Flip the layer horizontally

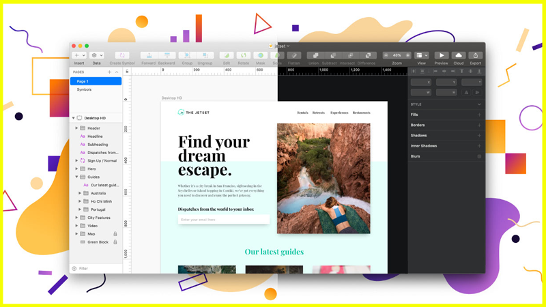click(466, 92)
